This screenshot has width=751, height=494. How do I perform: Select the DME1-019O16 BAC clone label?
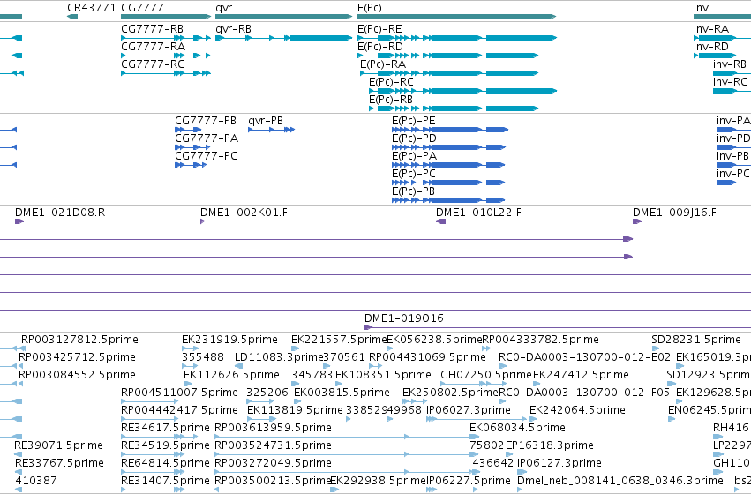pyautogui.click(x=404, y=318)
